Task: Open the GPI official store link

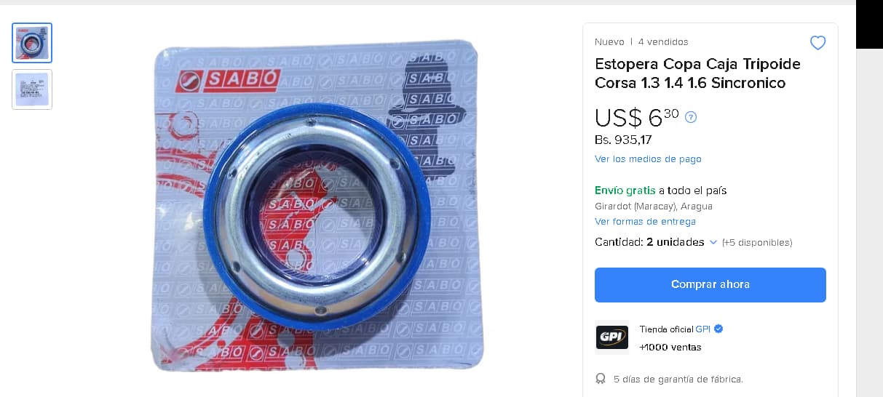Action: coord(702,329)
